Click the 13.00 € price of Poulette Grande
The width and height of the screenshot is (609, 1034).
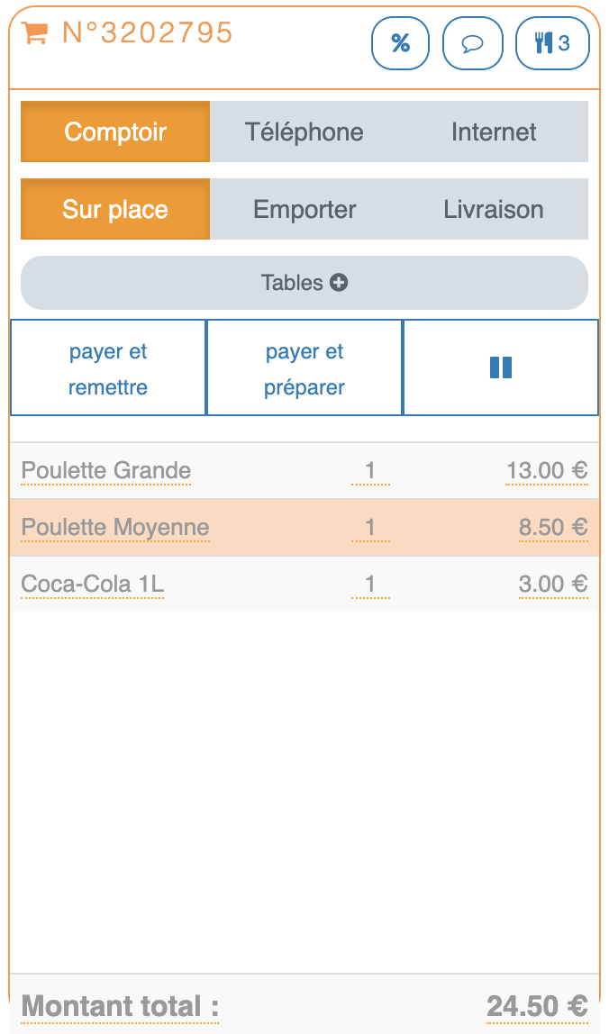coord(546,470)
